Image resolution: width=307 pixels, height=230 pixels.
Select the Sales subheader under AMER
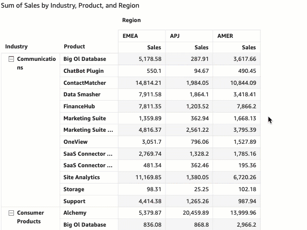pos(248,47)
